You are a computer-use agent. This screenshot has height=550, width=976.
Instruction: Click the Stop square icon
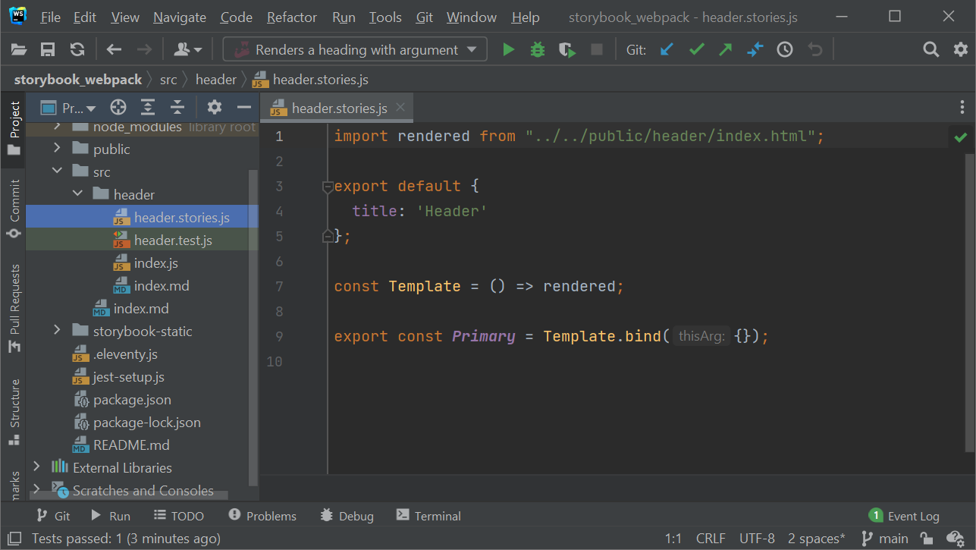point(597,50)
